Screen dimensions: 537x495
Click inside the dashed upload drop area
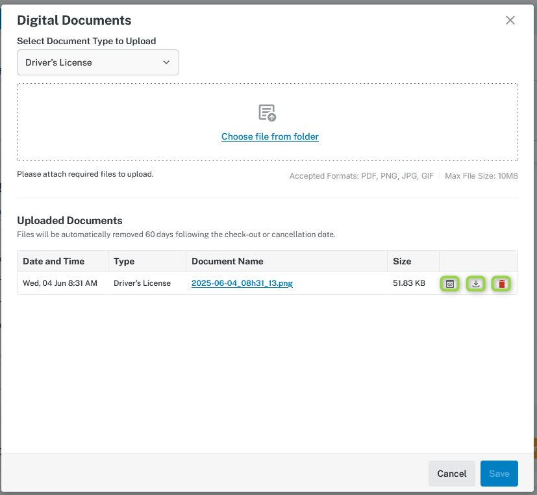pyautogui.click(x=268, y=122)
